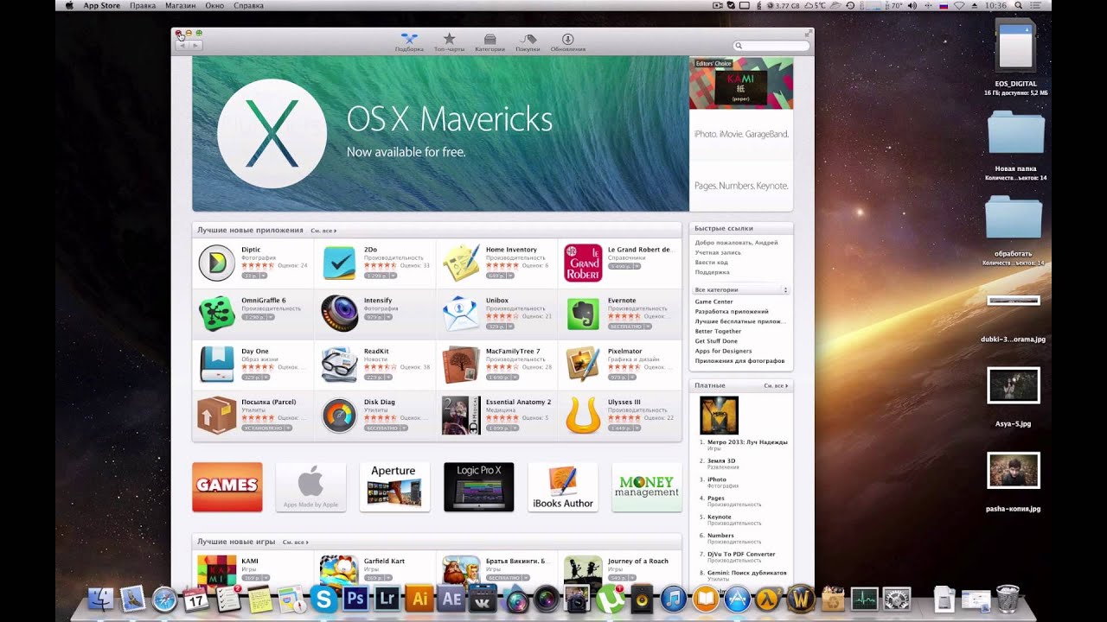Open the OS X Mavericks banner

440,134
